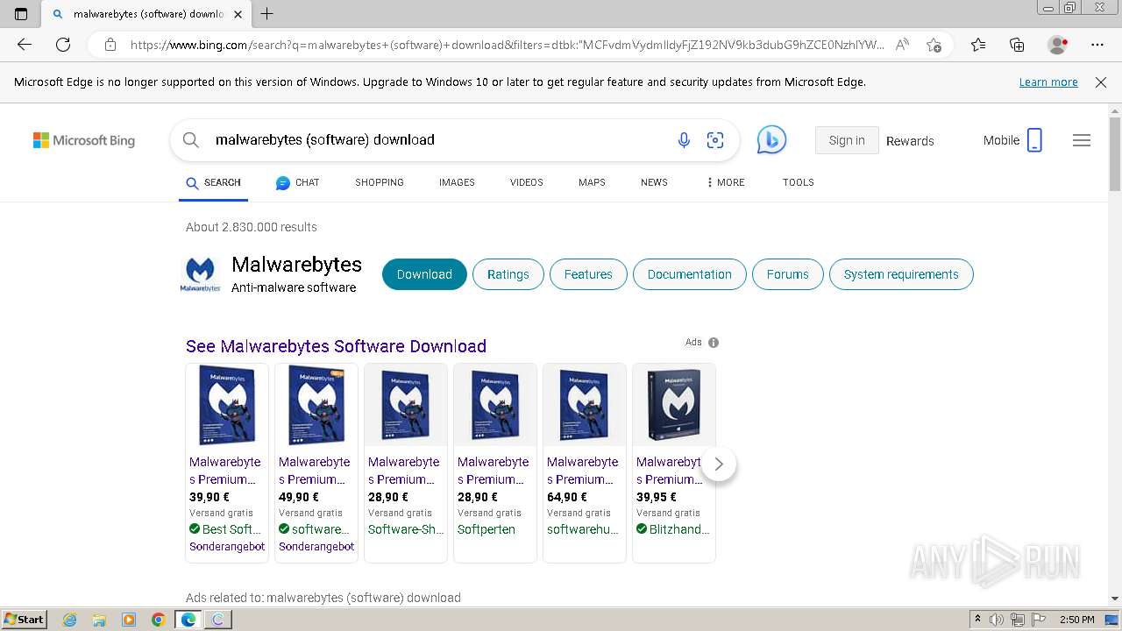Image resolution: width=1122 pixels, height=631 pixels.
Task: Open Favorites list
Action: (978, 44)
